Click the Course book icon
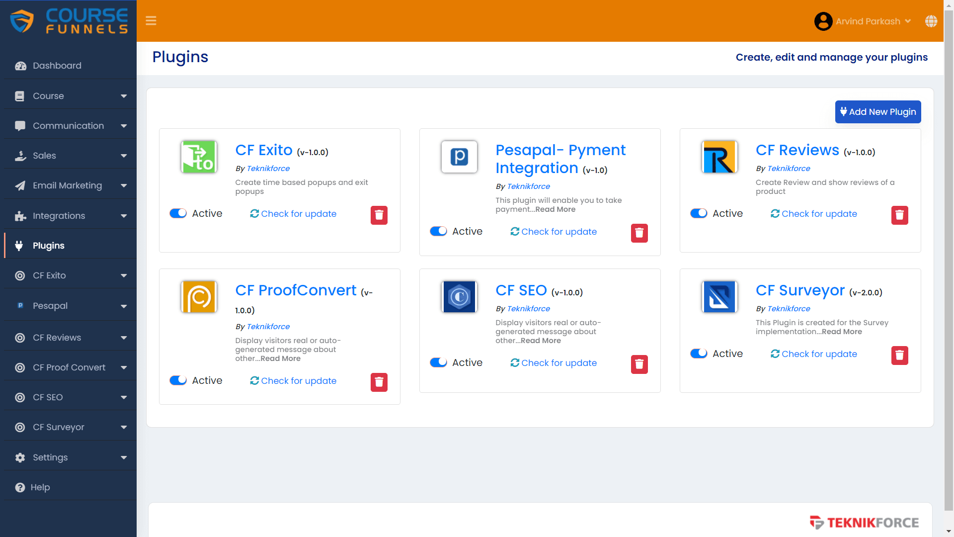This screenshot has width=954, height=537. coord(20,96)
